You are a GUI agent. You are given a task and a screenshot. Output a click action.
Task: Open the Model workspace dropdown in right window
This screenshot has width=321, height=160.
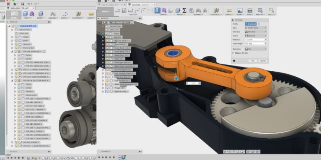[x=105, y=12]
